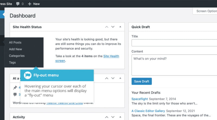Collapse the At a Glance panel
This screenshot has width=217, height=120.
(120, 78)
